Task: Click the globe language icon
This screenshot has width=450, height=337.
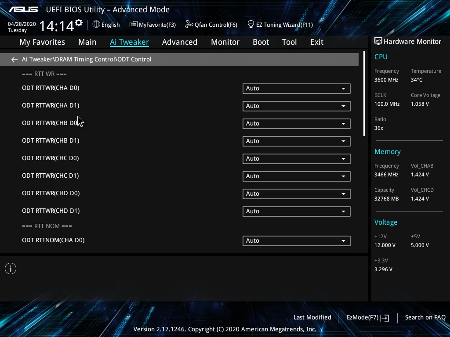Action: [96, 25]
